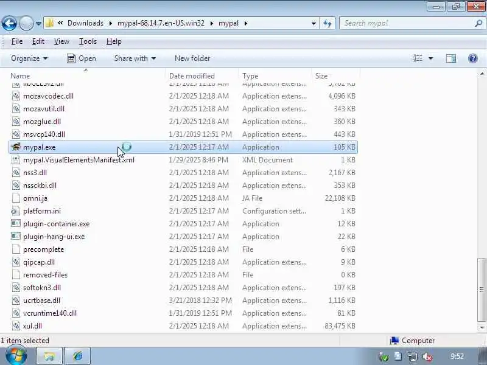Go back with the Back arrow button

9,23
